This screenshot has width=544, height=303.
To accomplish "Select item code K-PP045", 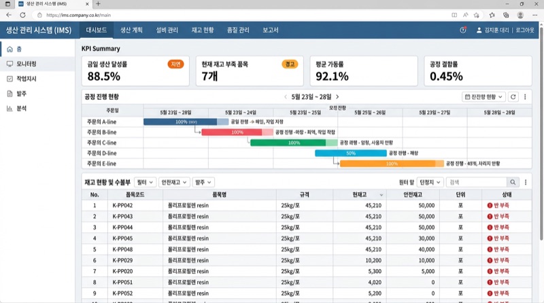I will pyautogui.click(x=122, y=238).
